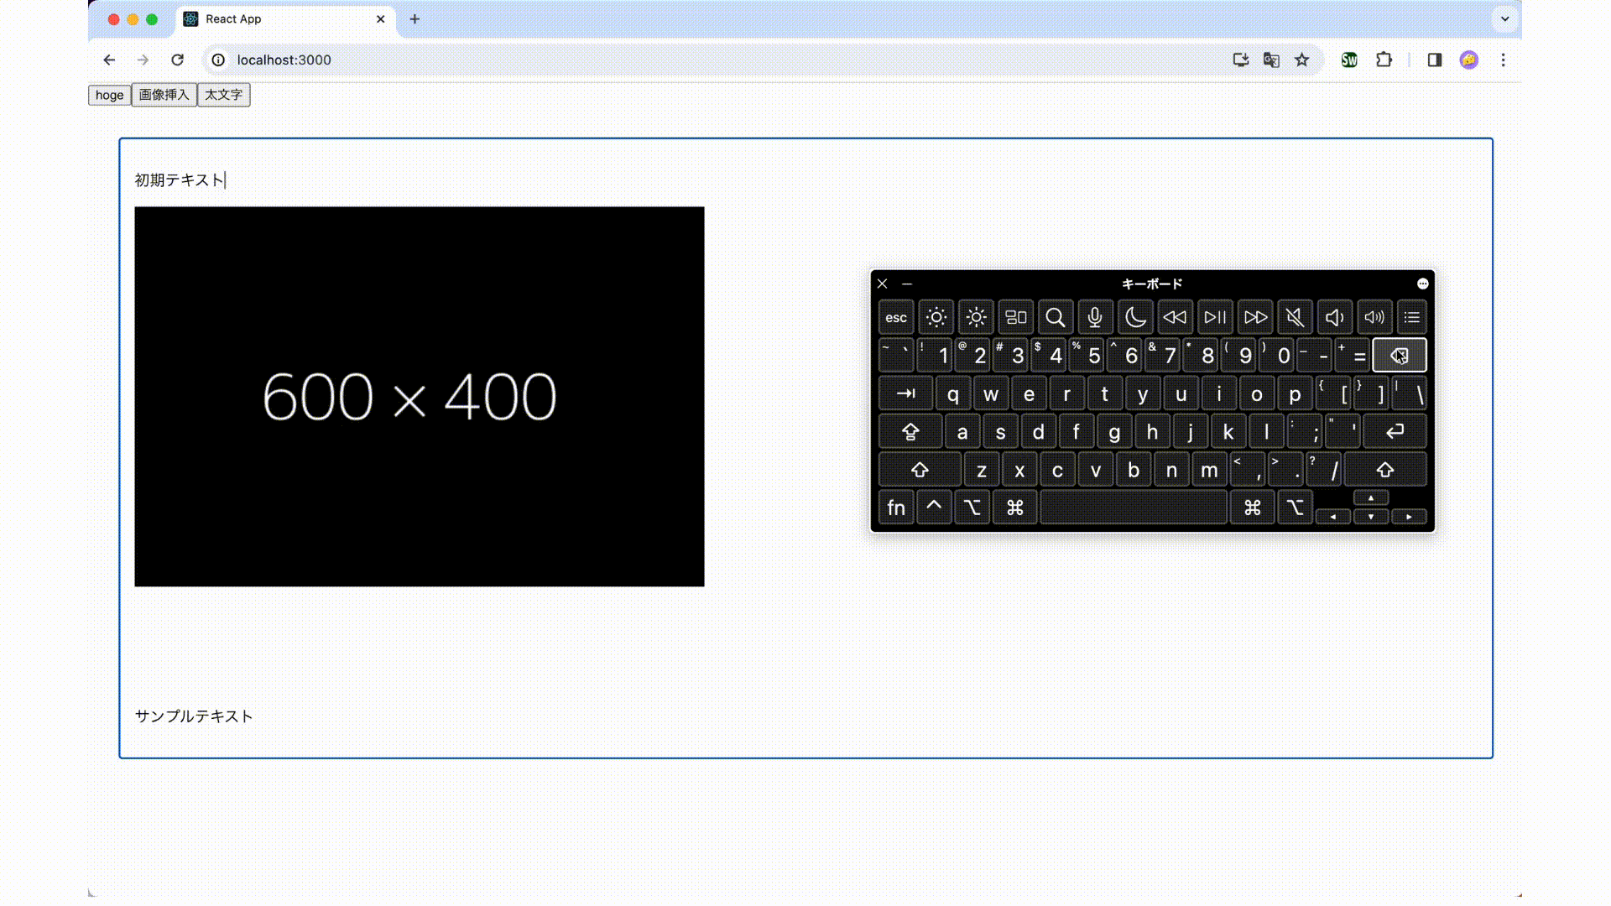Click right command key

pos(1253,508)
